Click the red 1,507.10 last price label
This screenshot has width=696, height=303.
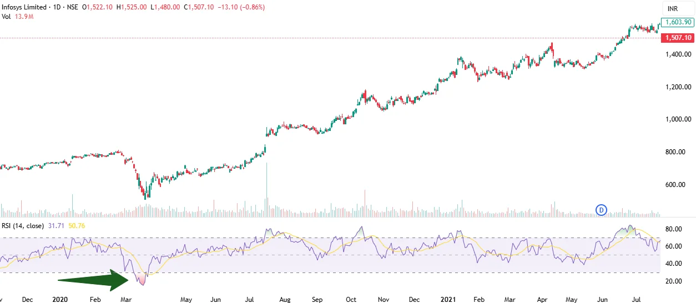click(x=678, y=38)
